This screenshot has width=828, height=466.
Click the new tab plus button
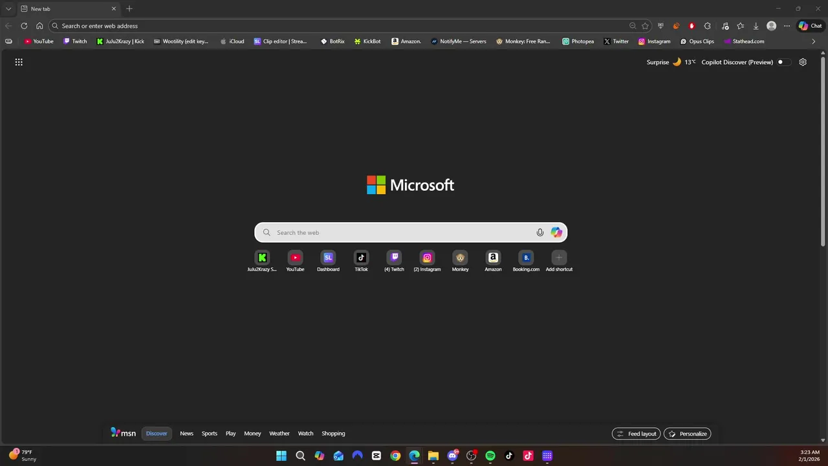click(x=129, y=9)
